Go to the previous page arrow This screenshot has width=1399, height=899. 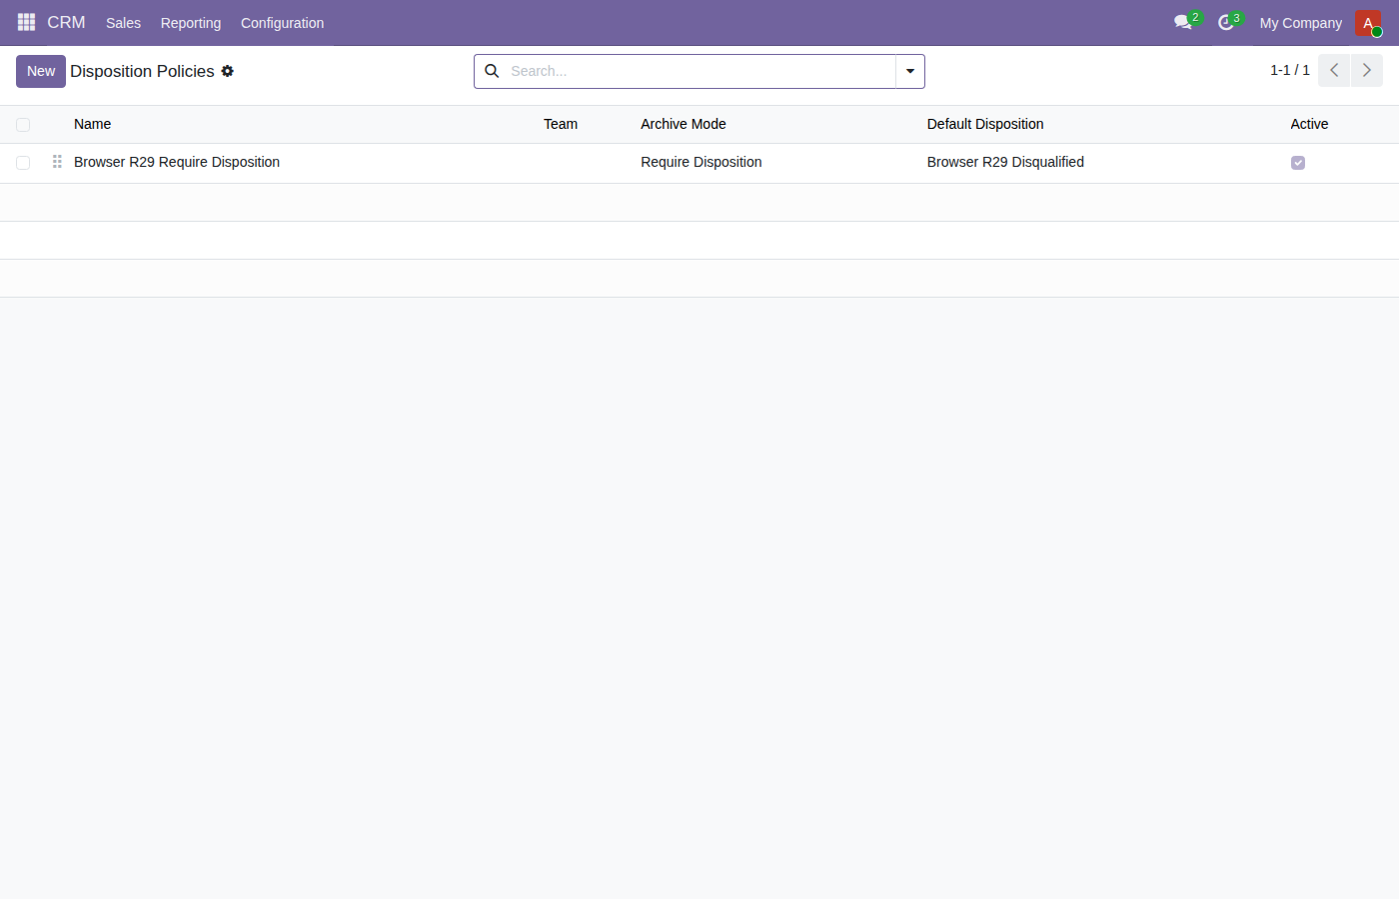point(1334,70)
